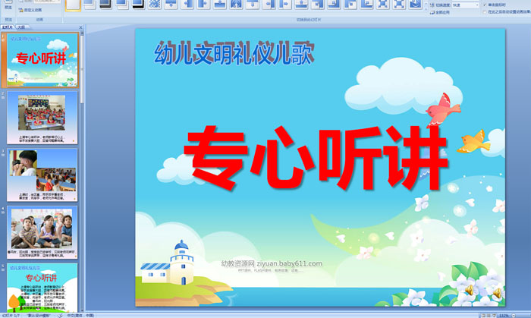This screenshot has height=318, width=531.
Task: Switch to the Slides tab
Action: pos(7,27)
